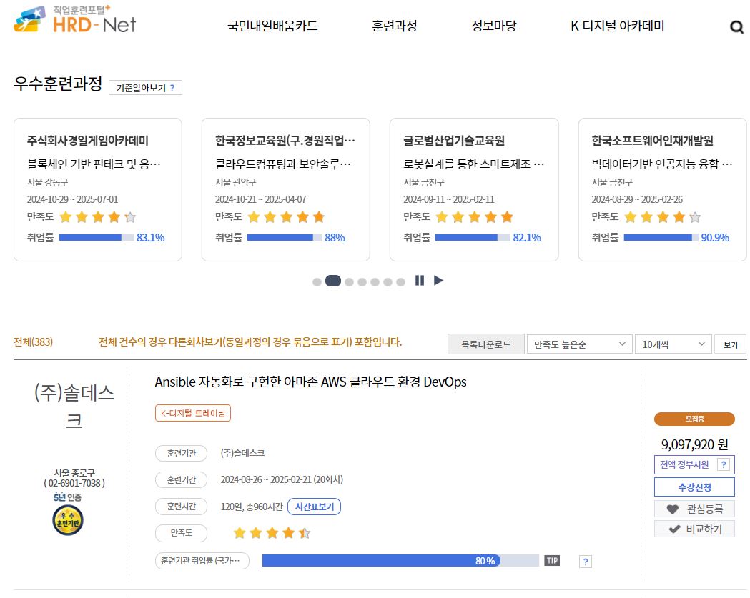The width and height of the screenshot is (750, 598).
Task: Click the 80% employment rate progress bar
Action: pyautogui.click(x=400, y=561)
